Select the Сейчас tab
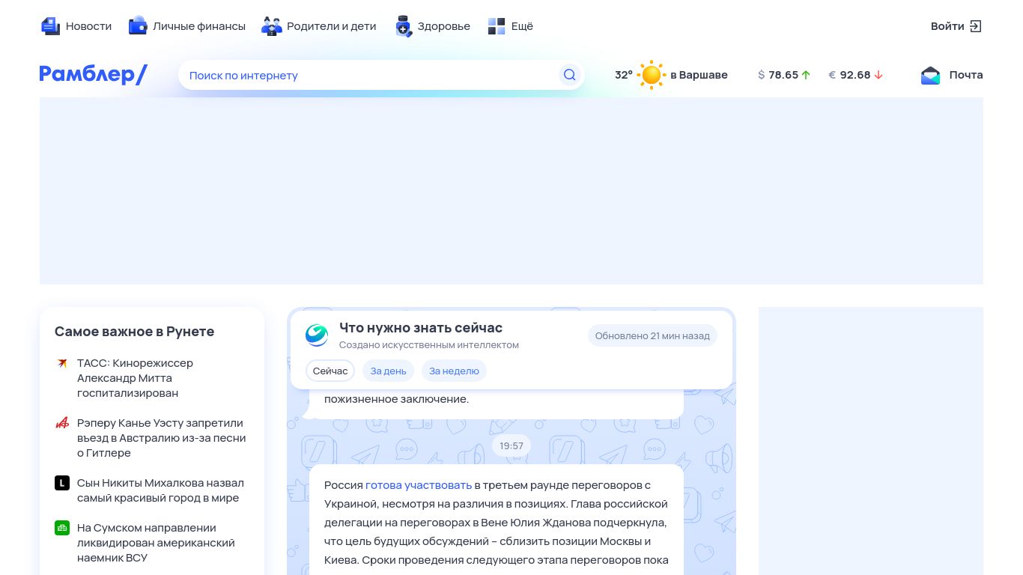Screen dimensions: 1023x575 330,371
